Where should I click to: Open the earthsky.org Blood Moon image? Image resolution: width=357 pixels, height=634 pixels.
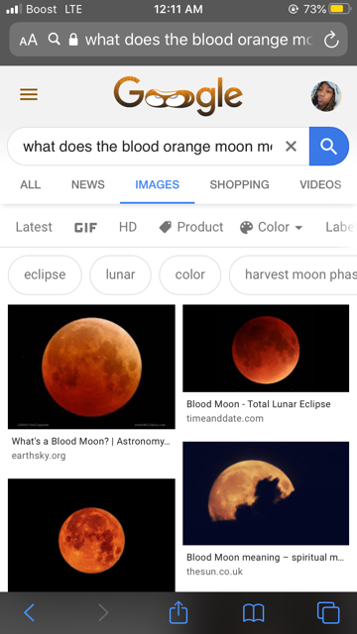click(91, 367)
